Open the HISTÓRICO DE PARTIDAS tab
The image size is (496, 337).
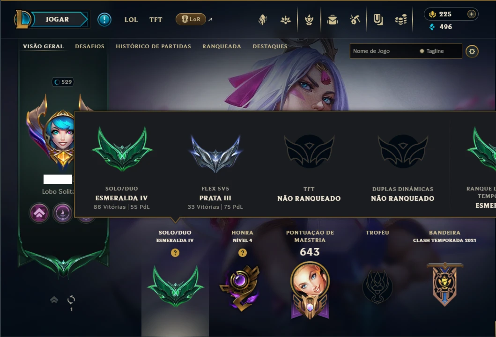tap(153, 46)
